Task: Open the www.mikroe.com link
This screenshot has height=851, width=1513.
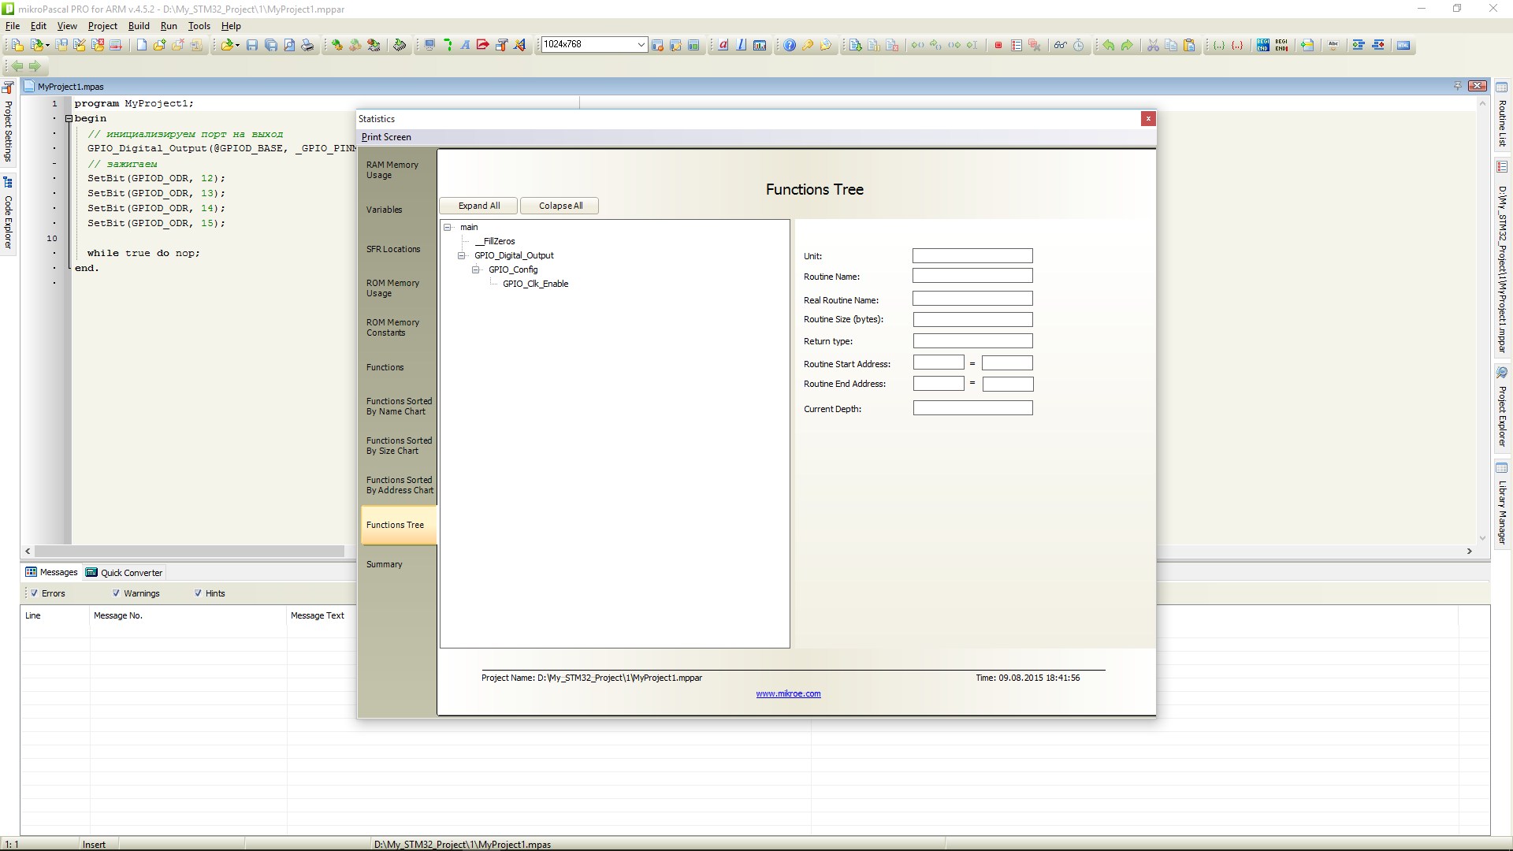Action: click(788, 693)
